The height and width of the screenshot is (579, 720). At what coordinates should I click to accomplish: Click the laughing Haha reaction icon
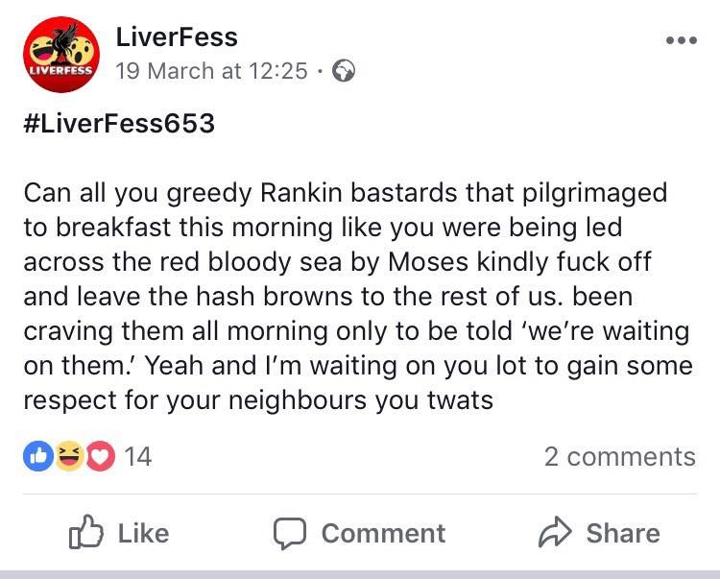[x=69, y=456]
